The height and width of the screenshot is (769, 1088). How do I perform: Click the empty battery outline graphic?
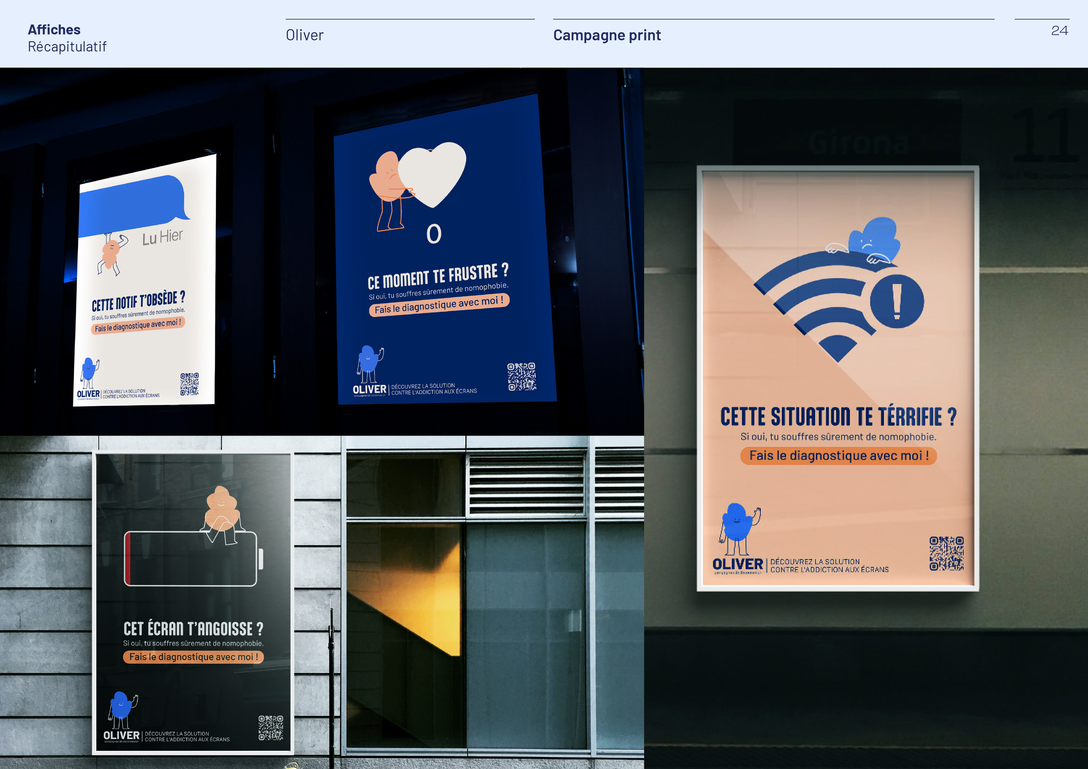190,559
